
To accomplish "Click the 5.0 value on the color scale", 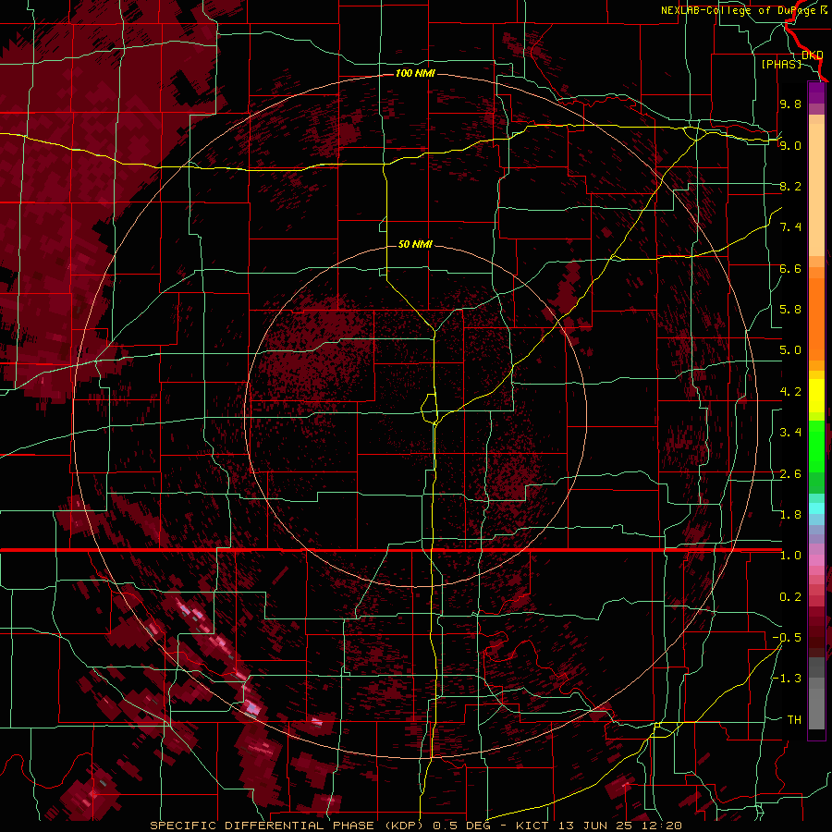I will (790, 350).
